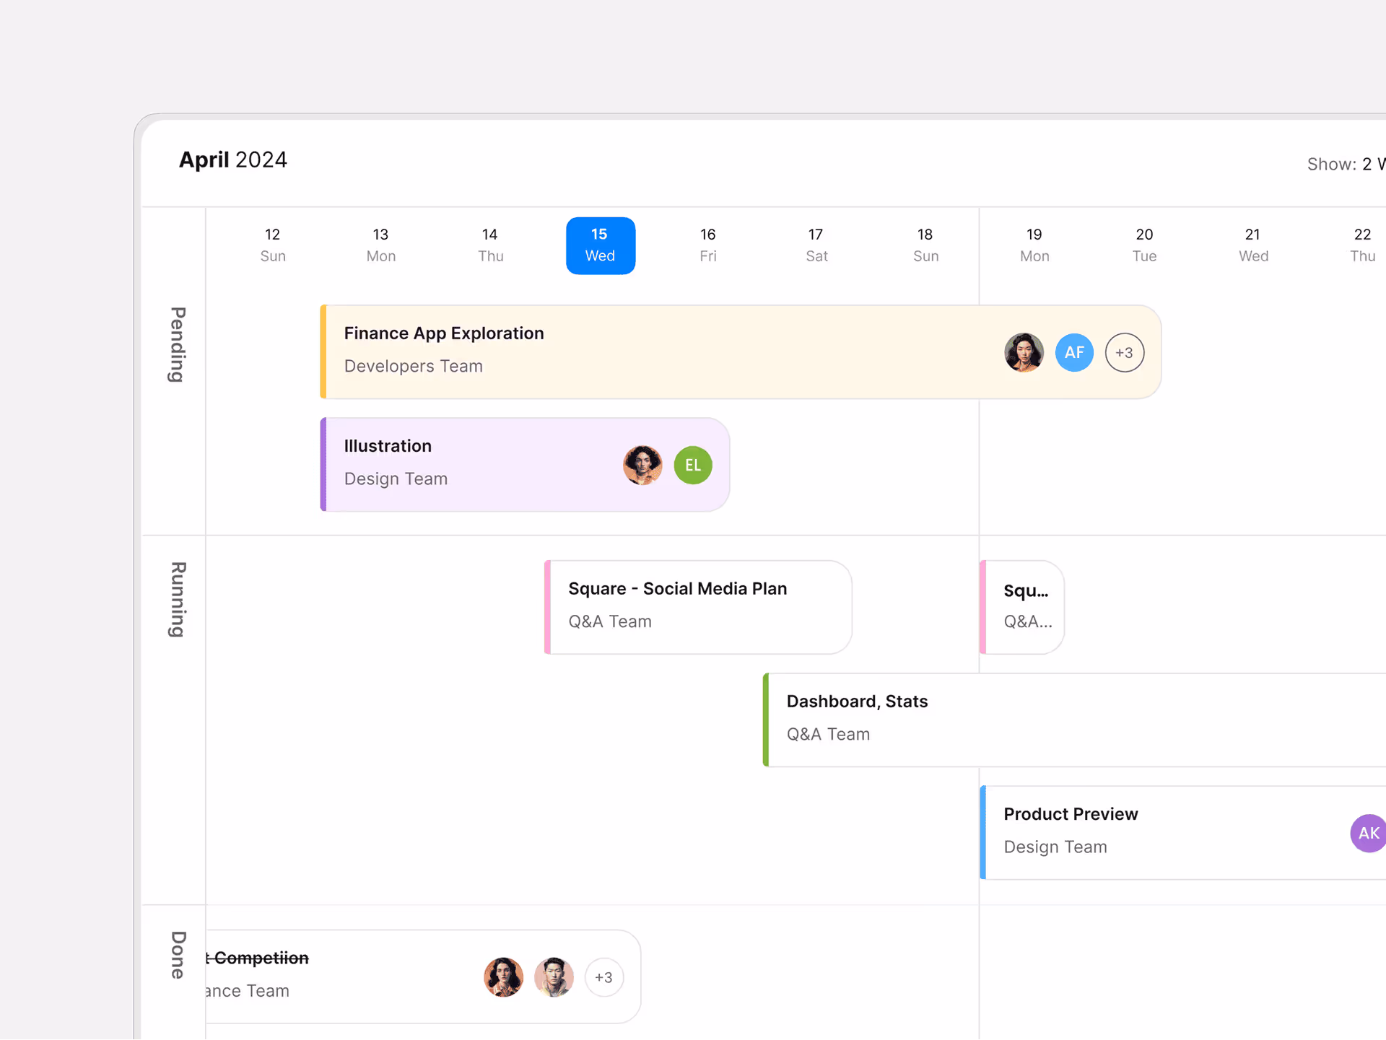Click the first avatar on the Done task
1386x1040 pixels.
[x=503, y=977]
